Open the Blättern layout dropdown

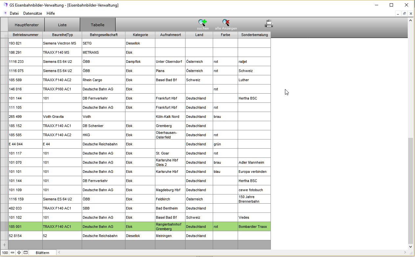(42, 253)
